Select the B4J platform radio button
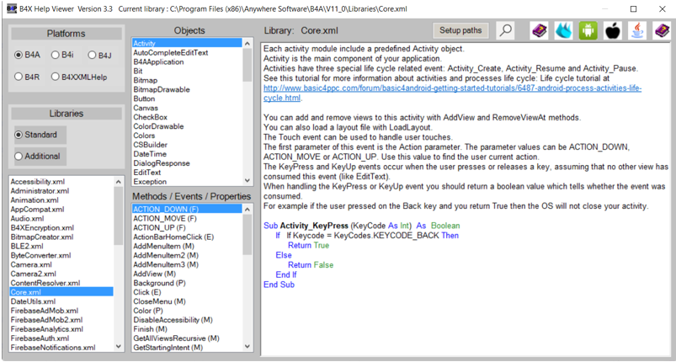The image size is (676, 362). (x=99, y=56)
